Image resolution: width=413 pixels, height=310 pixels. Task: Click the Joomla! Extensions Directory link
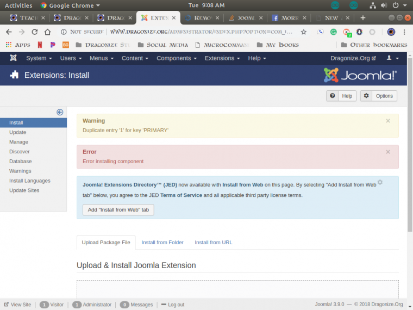pos(129,185)
